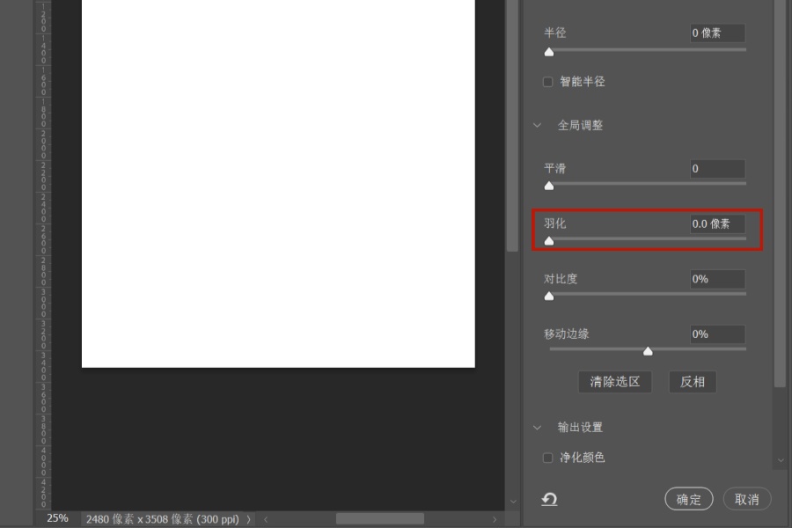Click the canvas horizontal scrollbar thumb

pos(380,519)
